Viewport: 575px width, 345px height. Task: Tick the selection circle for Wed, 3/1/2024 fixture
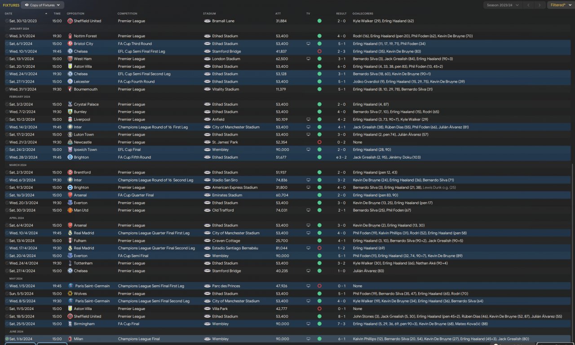[7, 36]
